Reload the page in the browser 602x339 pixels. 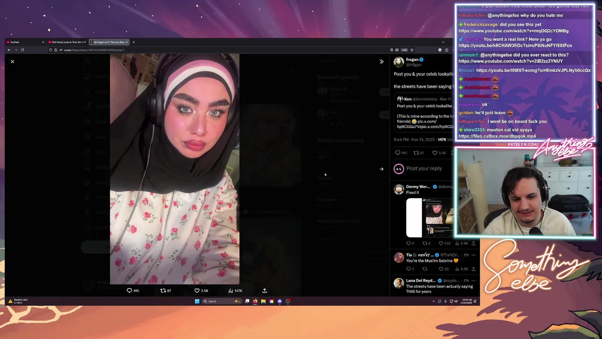point(22,50)
